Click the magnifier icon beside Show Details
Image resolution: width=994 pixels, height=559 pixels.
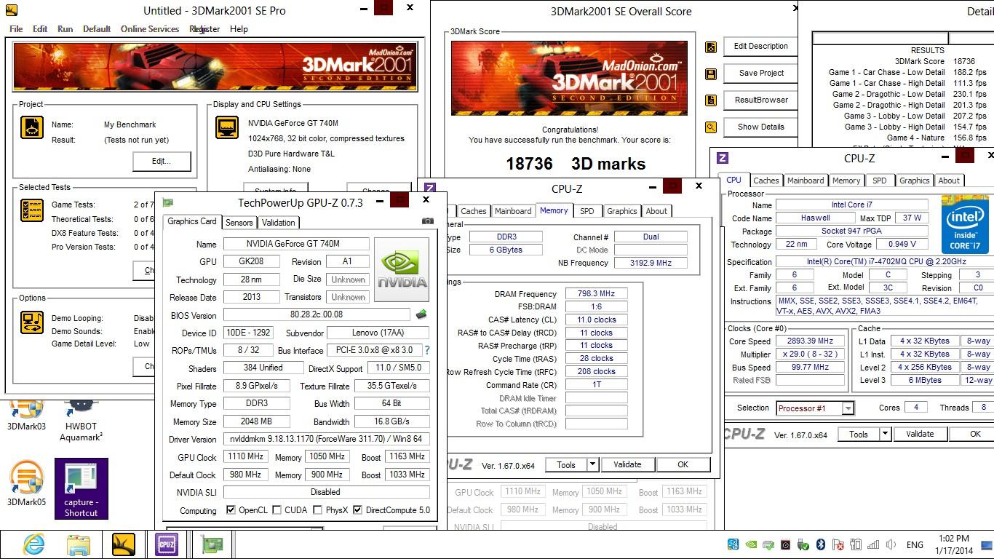711,127
